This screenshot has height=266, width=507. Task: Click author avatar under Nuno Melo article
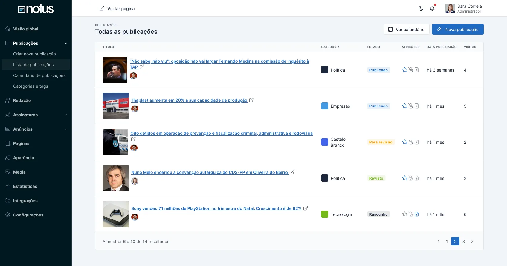coord(135,181)
